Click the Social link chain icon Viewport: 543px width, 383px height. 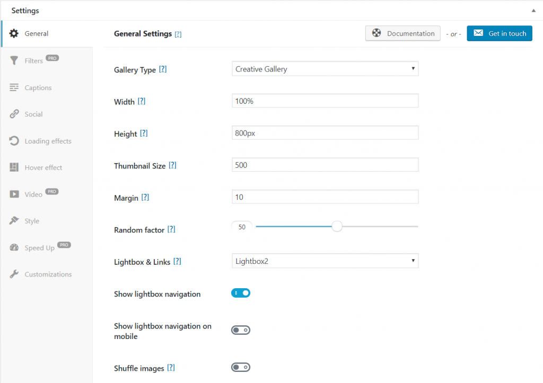[14, 114]
